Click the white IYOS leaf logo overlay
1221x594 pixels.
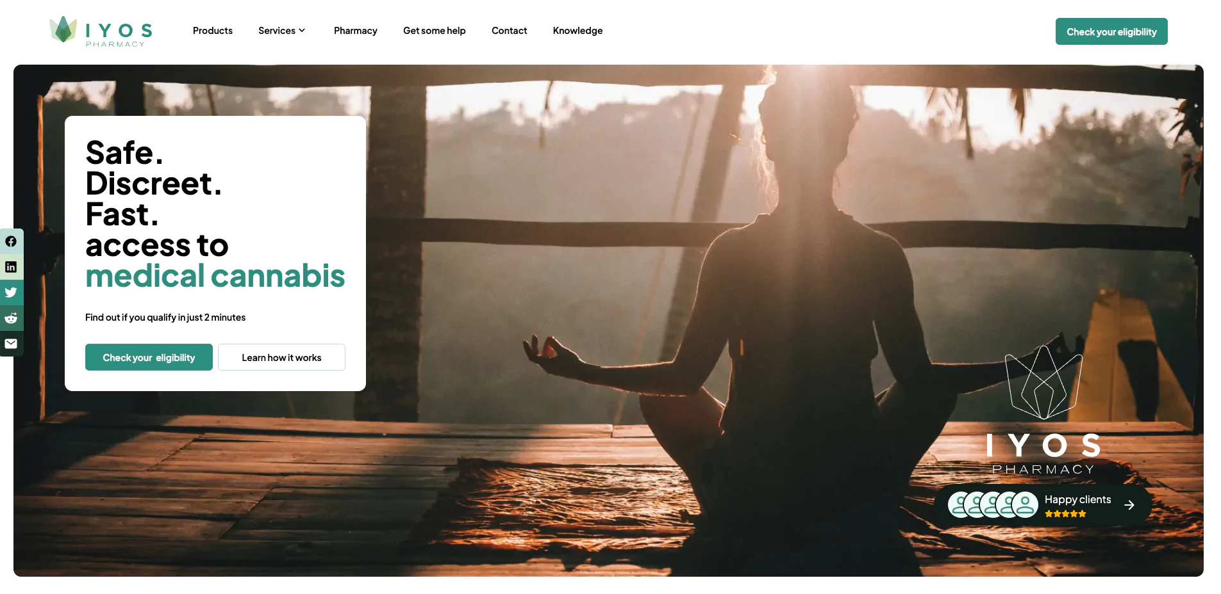pyautogui.click(x=1043, y=410)
